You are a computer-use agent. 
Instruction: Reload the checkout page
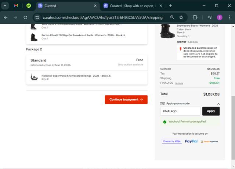pos(25,18)
